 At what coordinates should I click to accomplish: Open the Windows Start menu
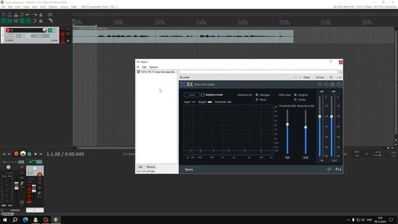(5, 220)
